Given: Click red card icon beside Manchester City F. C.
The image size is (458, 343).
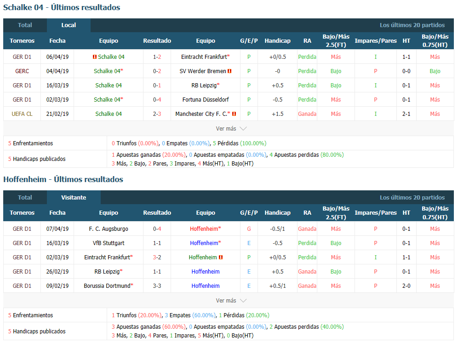Looking at the screenshot, I should point(234,114).
